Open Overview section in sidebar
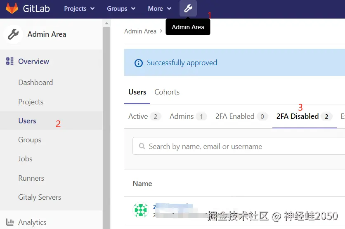The width and height of the screenshot is (345, 229). coord(33,61)
